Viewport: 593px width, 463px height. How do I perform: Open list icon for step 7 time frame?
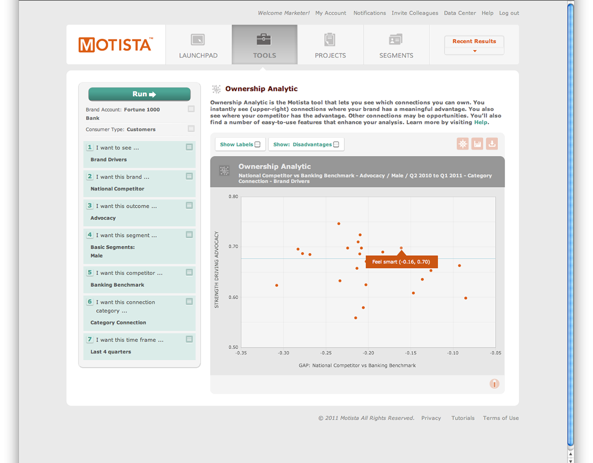point(189,339)
